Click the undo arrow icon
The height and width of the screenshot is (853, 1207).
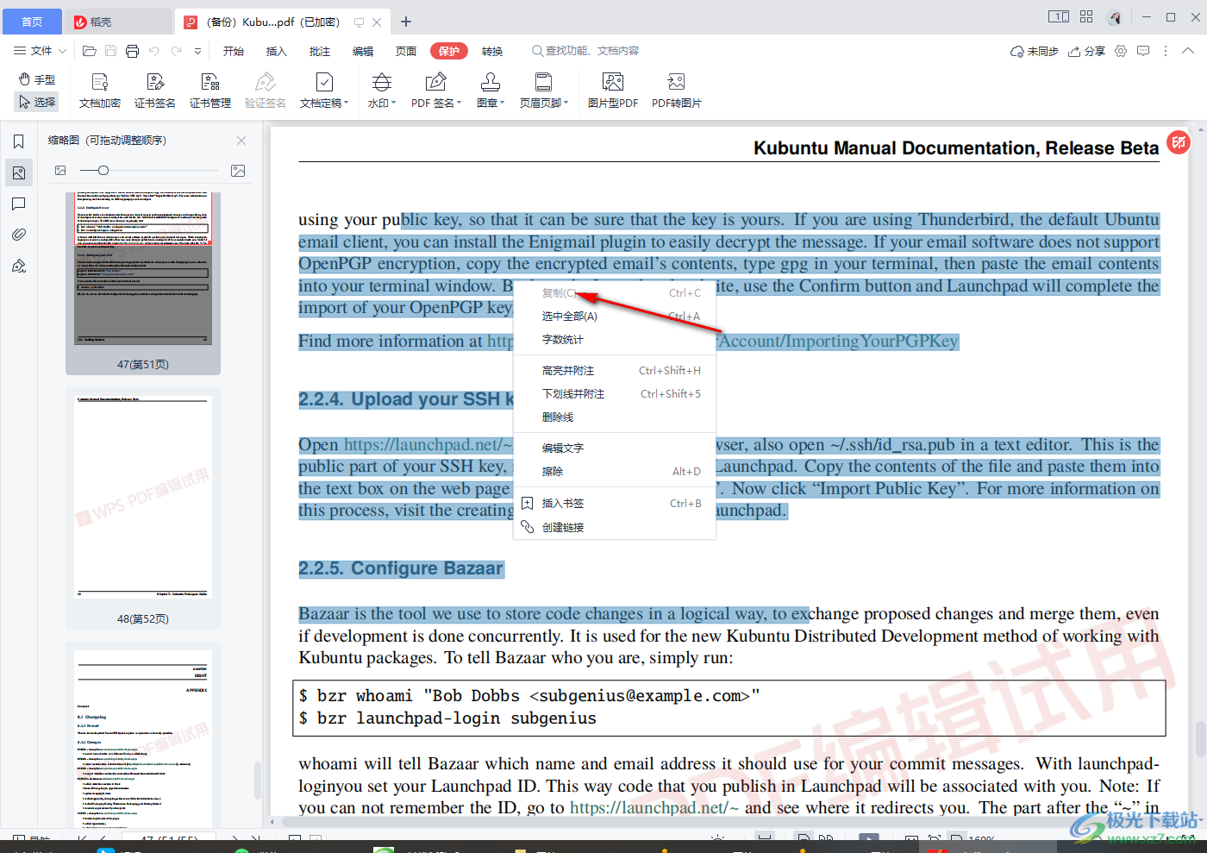[154, 51]
